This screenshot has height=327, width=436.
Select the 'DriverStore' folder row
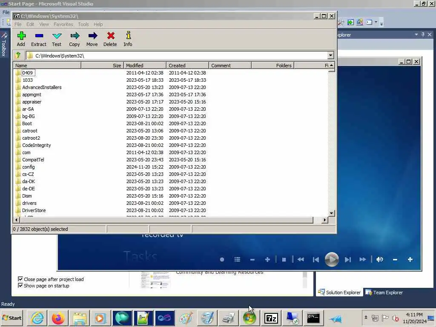tap(170, 210)
